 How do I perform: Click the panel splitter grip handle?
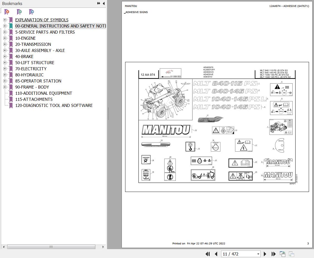pyautogui.click(x=108, y=114)
